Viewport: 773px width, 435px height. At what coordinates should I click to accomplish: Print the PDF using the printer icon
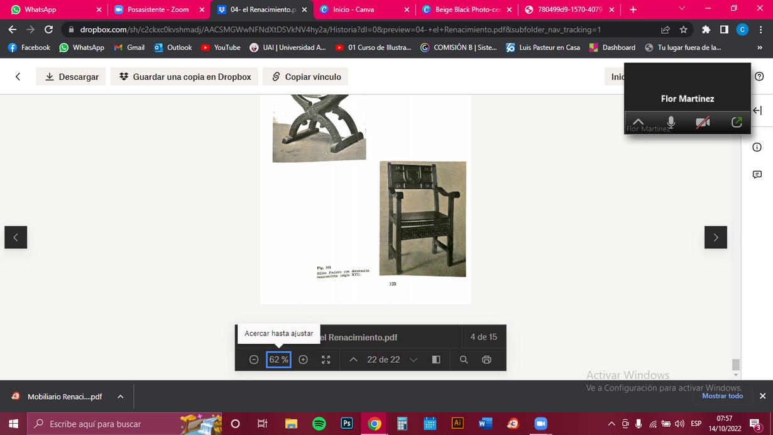click(x=486, y=360)
